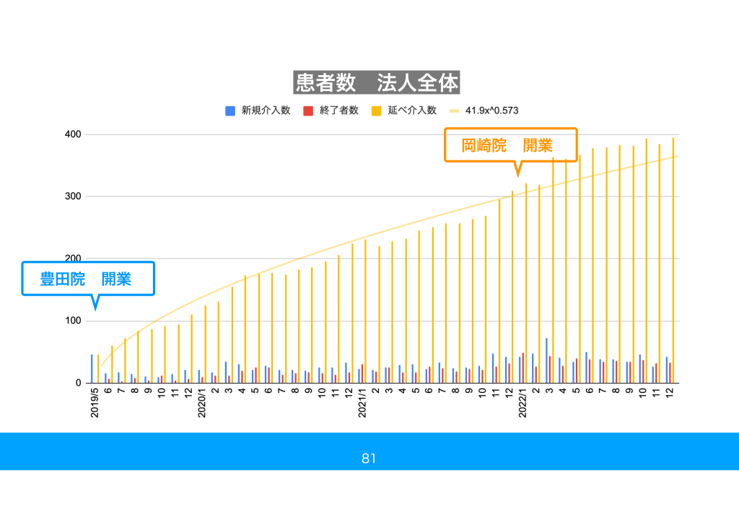This screenshot has width=739, height=523.
Task: Select the 41.9x^0.573 trendline legend label
Action: click(x=491, y=111)
